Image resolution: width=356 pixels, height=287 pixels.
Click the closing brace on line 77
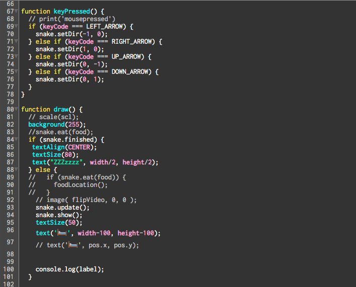click(30, 87)
